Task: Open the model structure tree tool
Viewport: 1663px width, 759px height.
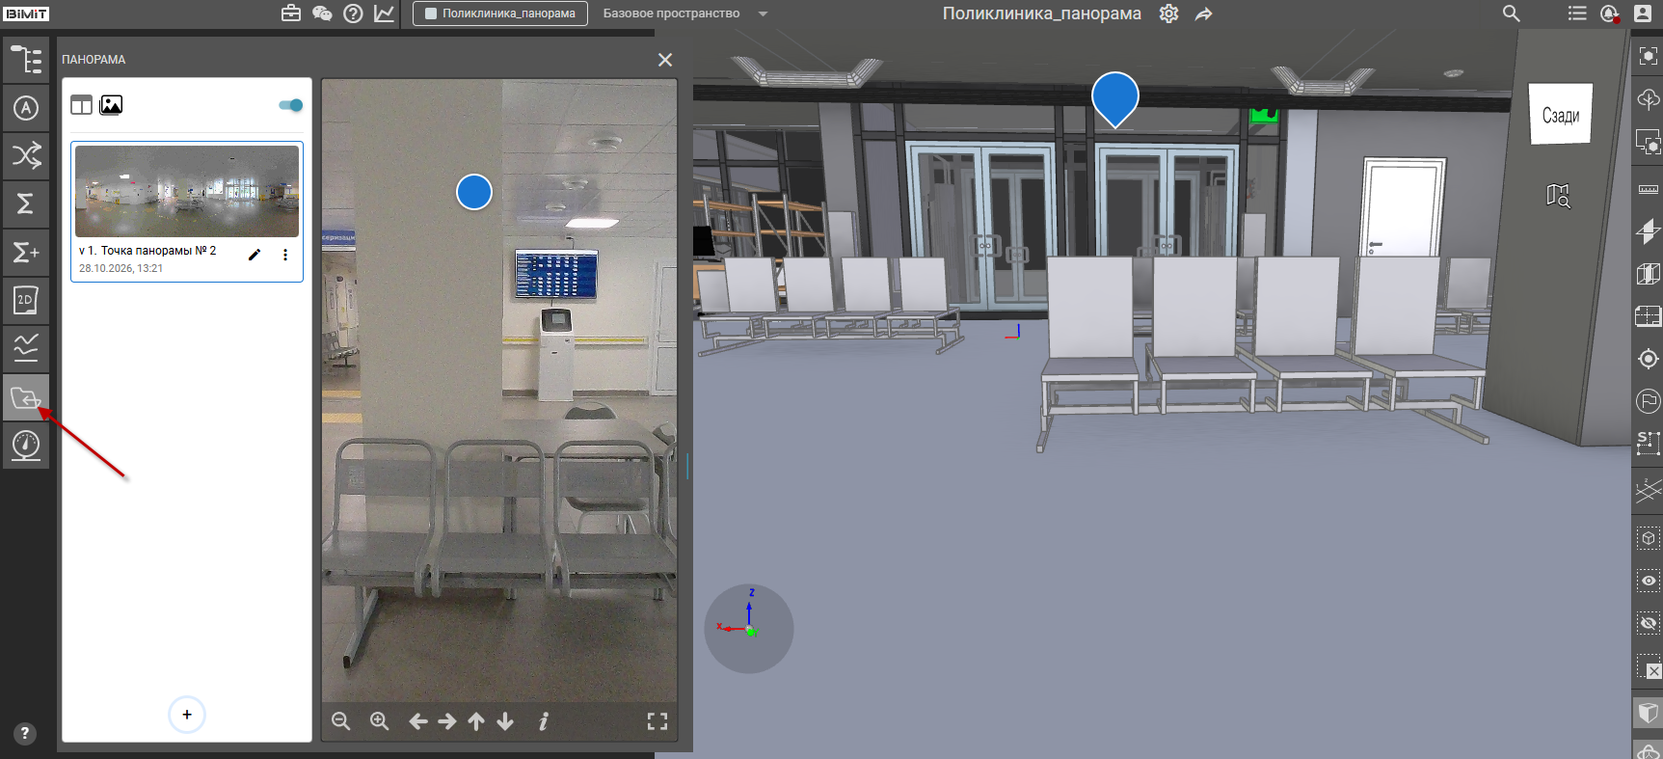Action: click(x=26, y=60)
